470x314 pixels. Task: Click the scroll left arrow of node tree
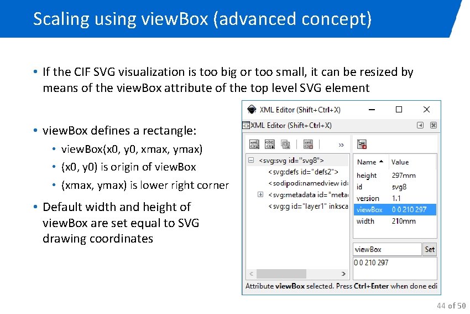251,274
